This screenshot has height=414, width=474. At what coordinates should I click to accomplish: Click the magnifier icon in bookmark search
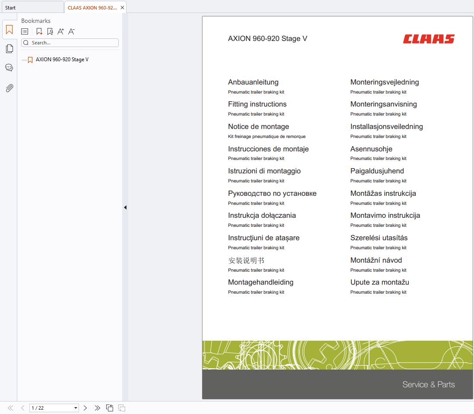point(26,43)
